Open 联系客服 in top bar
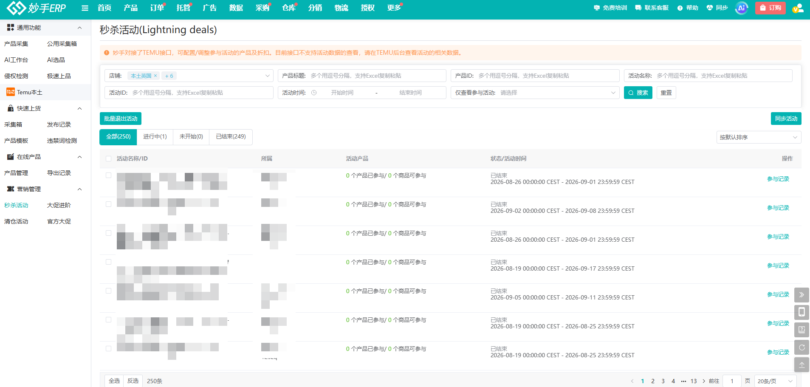 click(x=652, y=8)
